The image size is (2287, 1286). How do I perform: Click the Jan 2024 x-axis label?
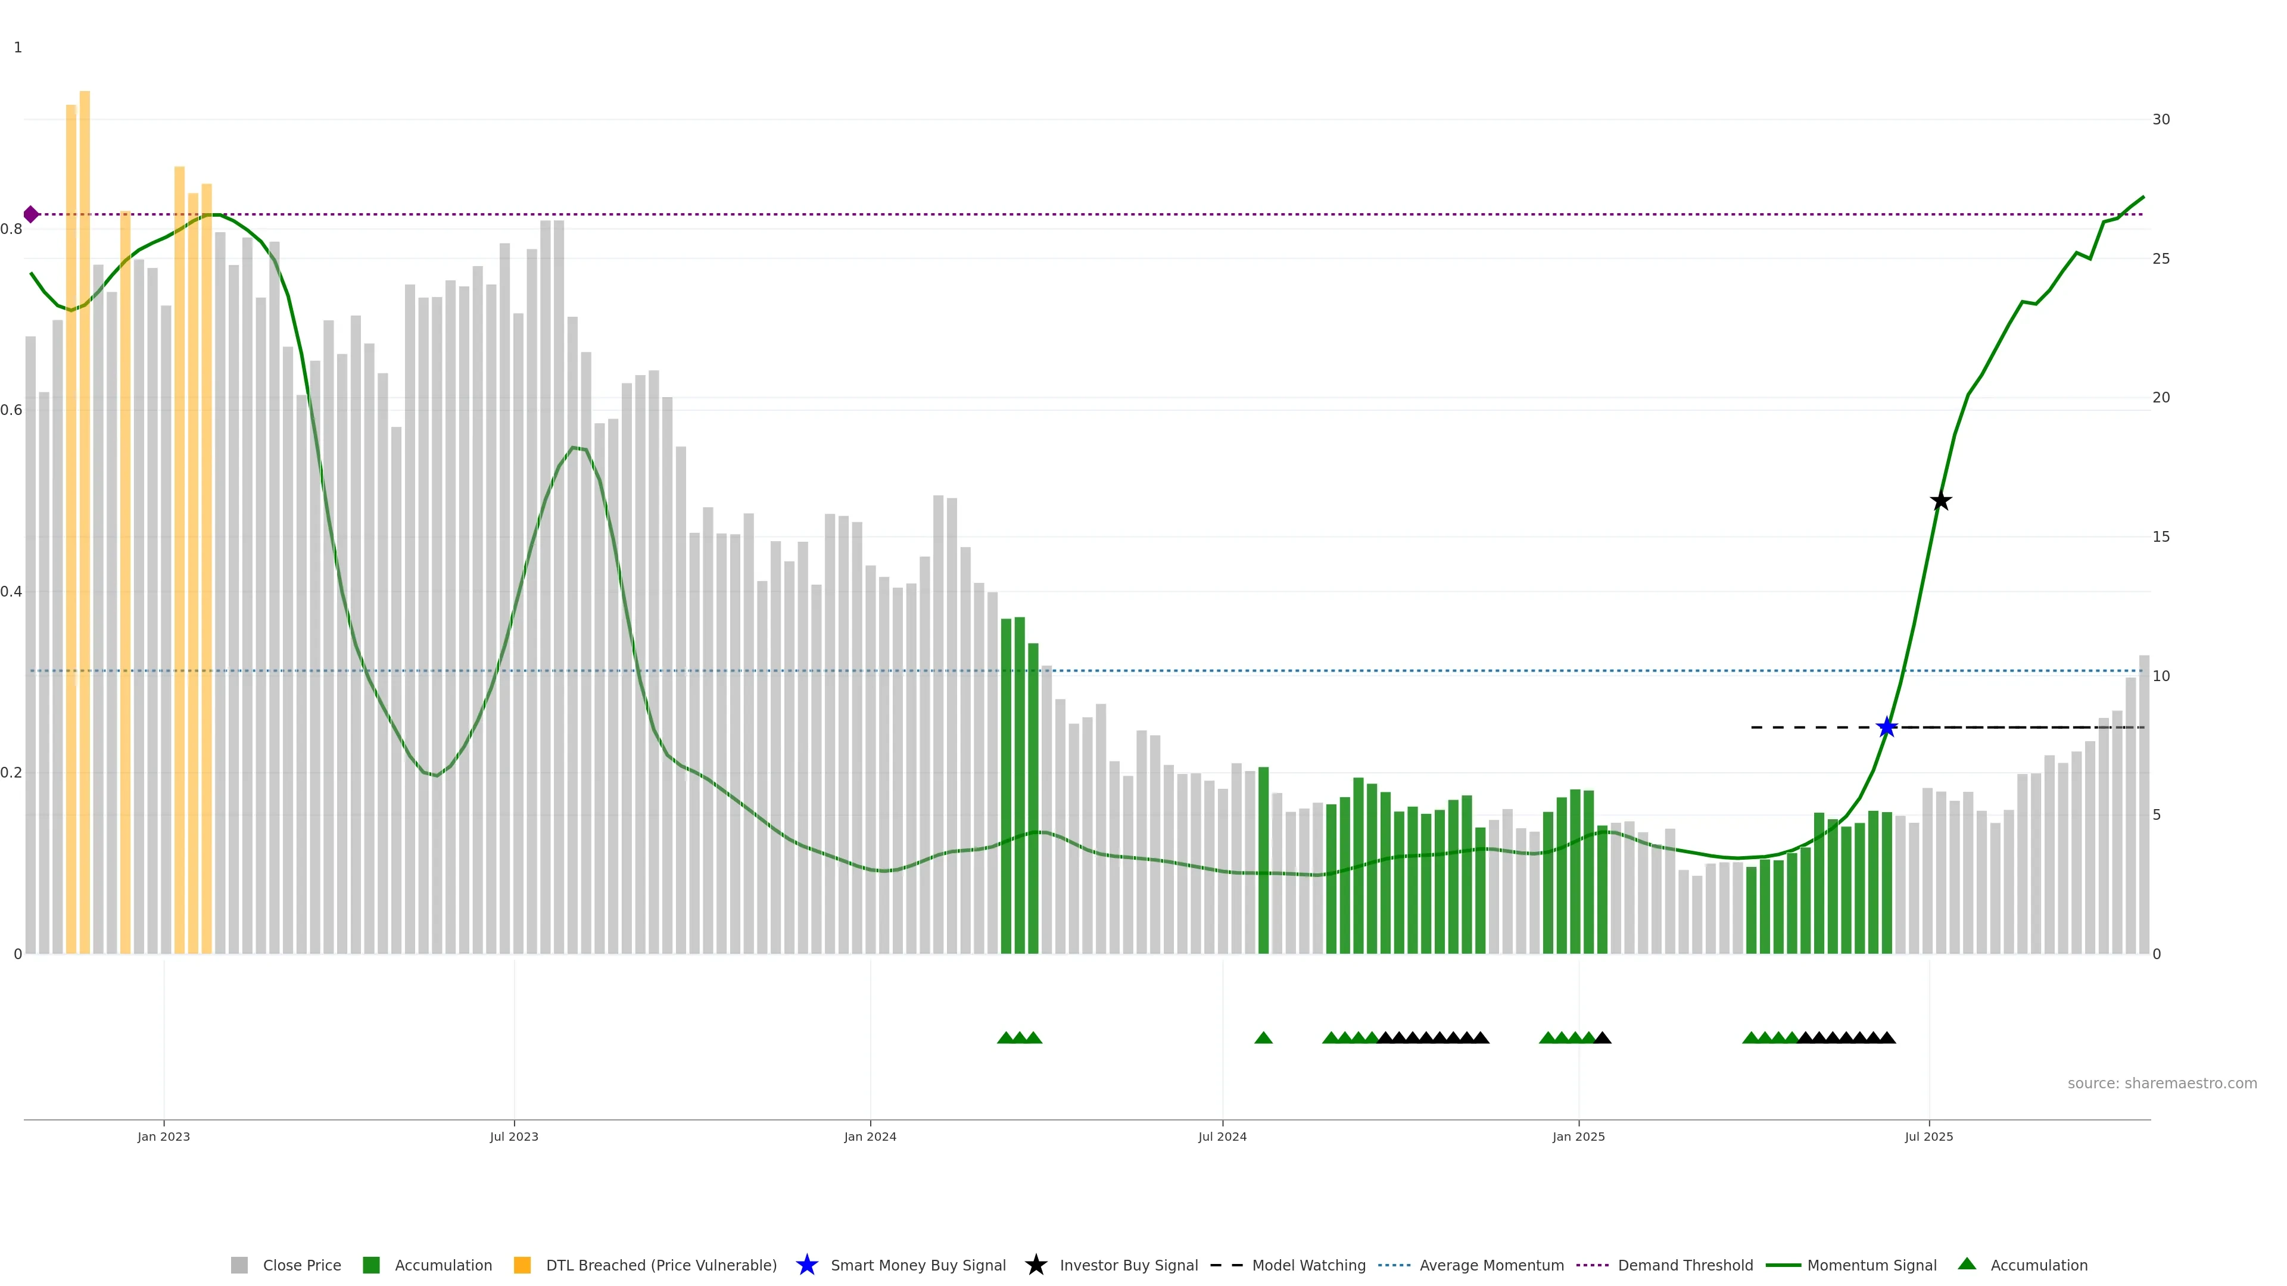coord(870,1136)
